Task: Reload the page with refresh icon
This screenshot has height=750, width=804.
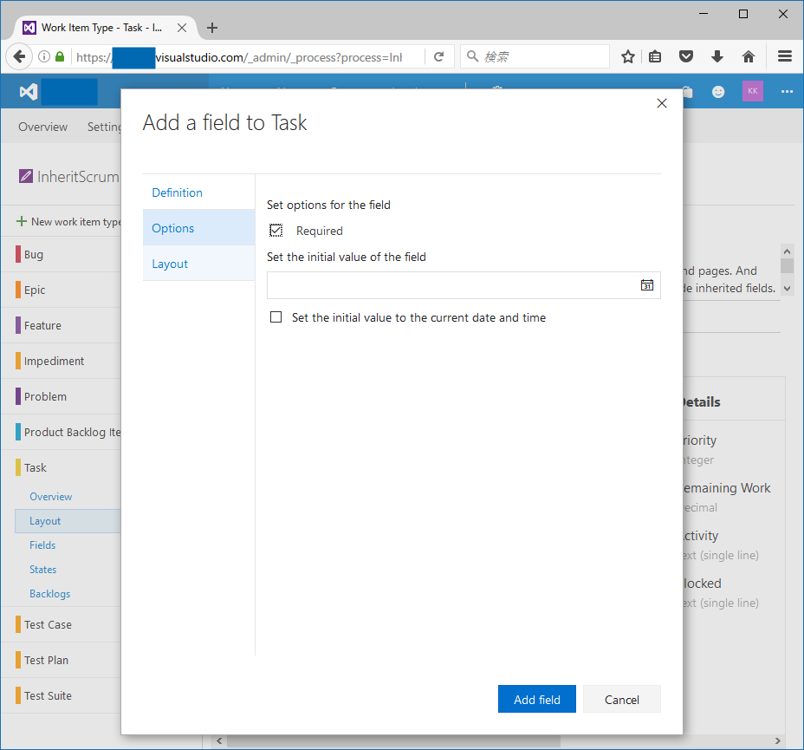Action: 439,56
